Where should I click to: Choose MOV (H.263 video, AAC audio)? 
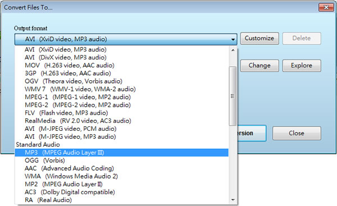[x=122, y=66]
